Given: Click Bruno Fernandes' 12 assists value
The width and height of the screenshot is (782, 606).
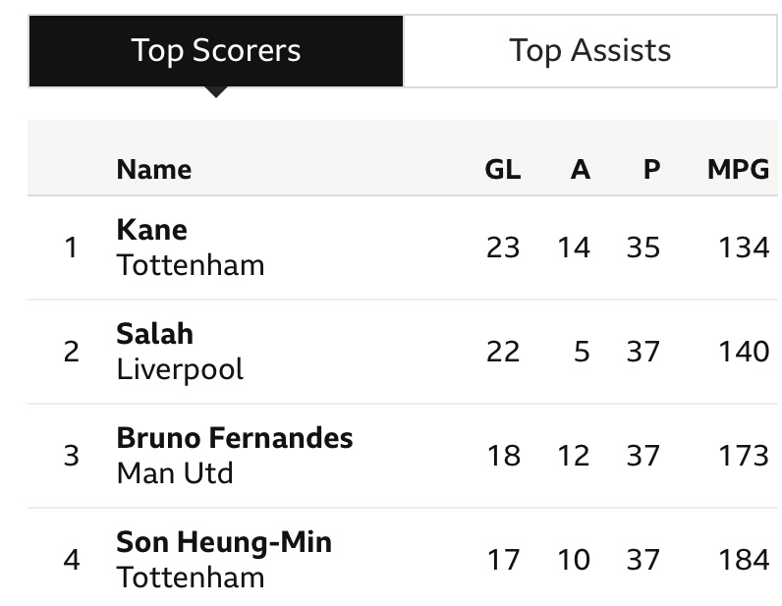Looking at the screenshot, I should pos(572,455).
